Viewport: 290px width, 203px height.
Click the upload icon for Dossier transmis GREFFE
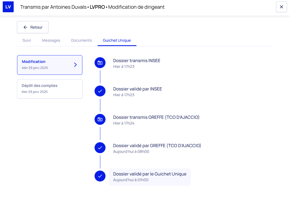(x=100, y=119)
